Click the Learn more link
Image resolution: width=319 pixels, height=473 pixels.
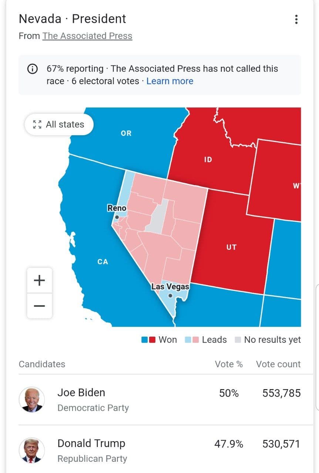pos(170,81)
